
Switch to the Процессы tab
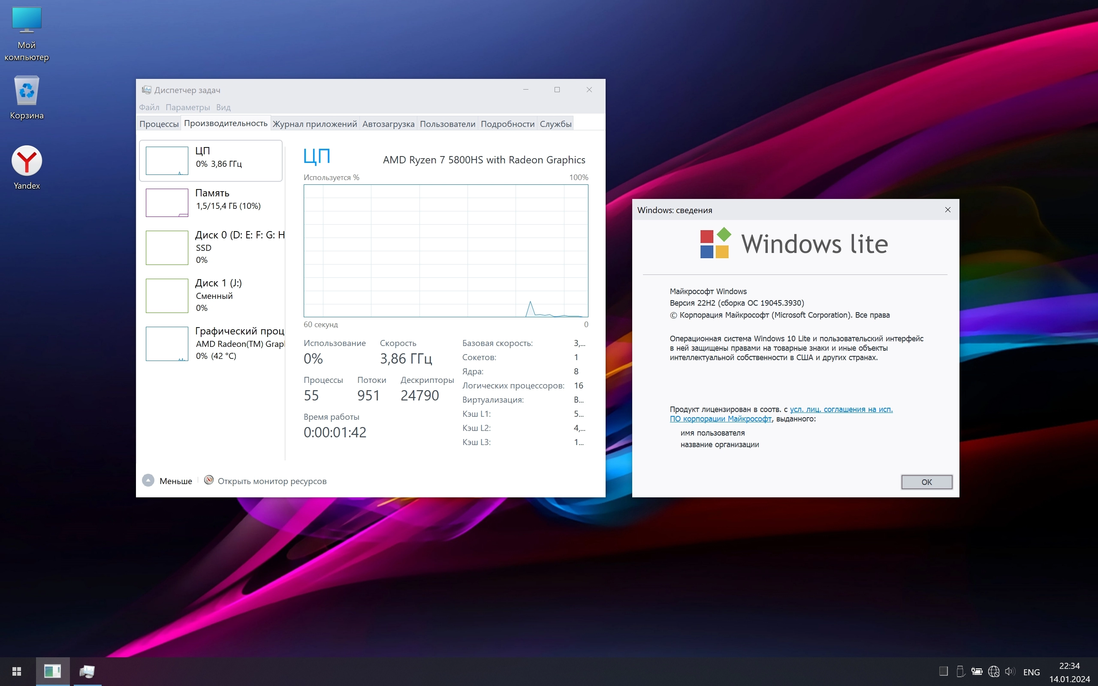(x=159, y=124)
